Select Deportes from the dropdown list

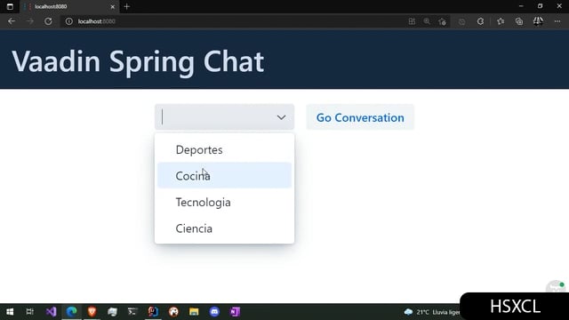tap(224, 149)
